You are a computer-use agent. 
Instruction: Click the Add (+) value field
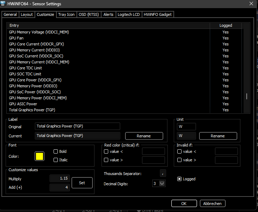60,187
